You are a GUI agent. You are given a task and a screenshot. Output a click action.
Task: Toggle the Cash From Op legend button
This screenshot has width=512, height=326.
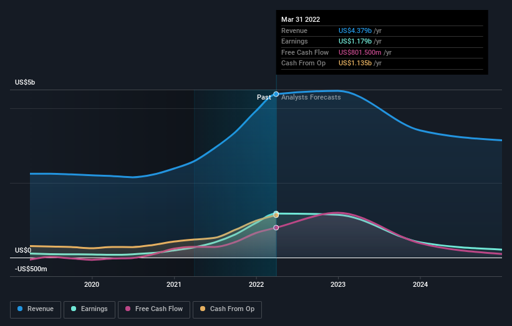tap(227, 309)
